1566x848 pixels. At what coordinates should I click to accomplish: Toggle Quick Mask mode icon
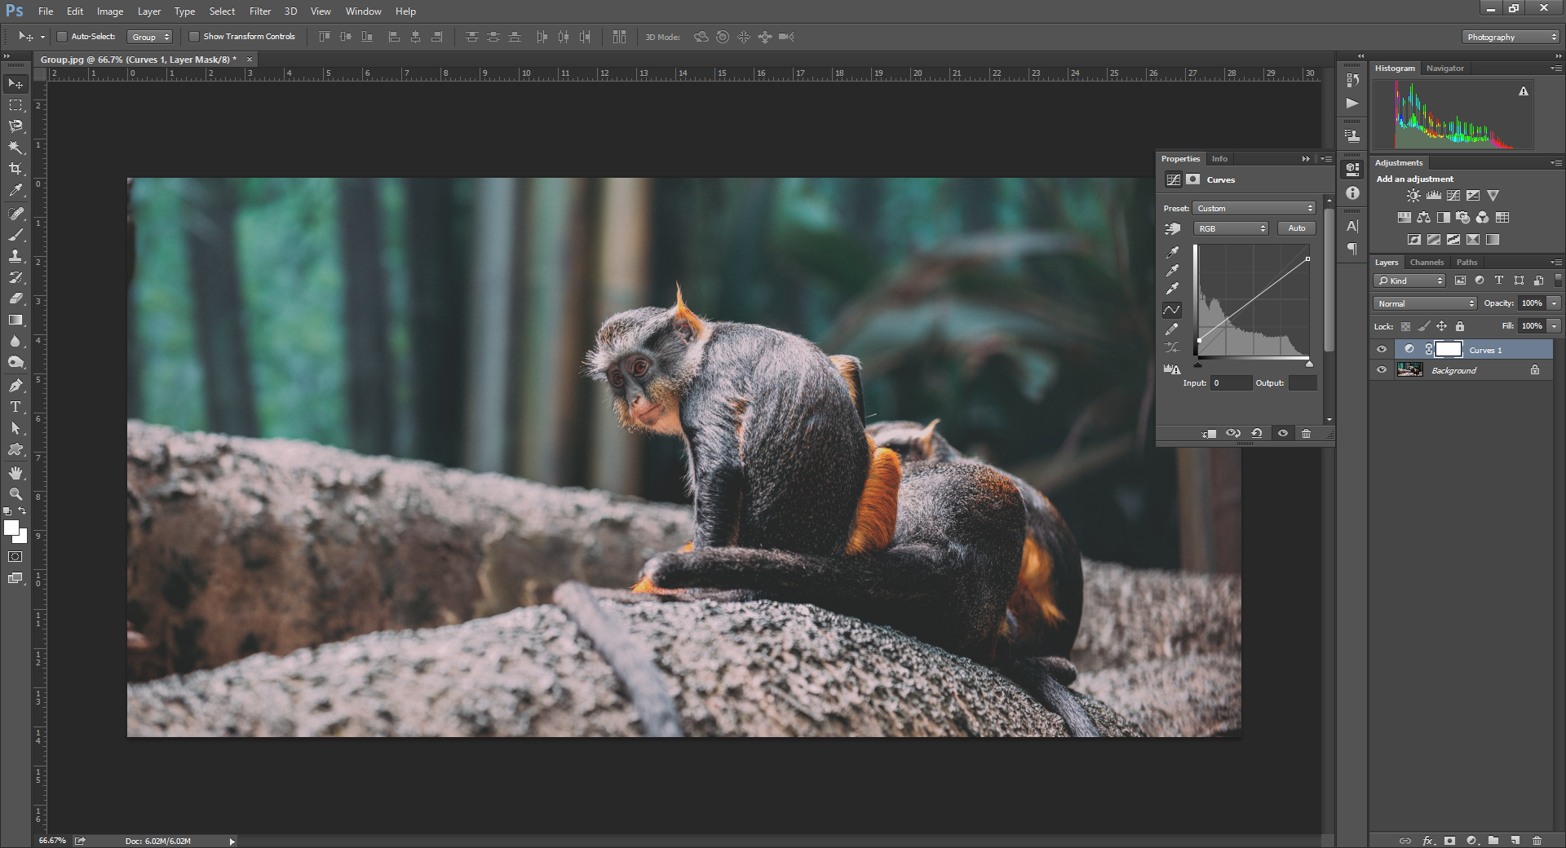click(15, 557)
